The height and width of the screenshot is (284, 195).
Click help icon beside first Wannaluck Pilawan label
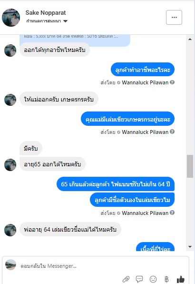tap(172, 82)
